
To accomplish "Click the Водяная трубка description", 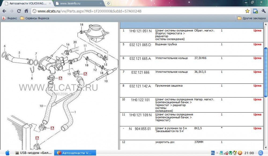I will [x=166, y=44].
